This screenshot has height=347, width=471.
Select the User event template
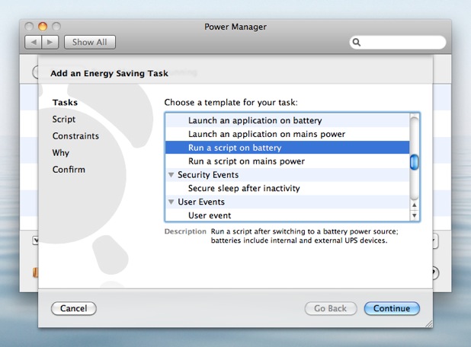coord(287,215)
